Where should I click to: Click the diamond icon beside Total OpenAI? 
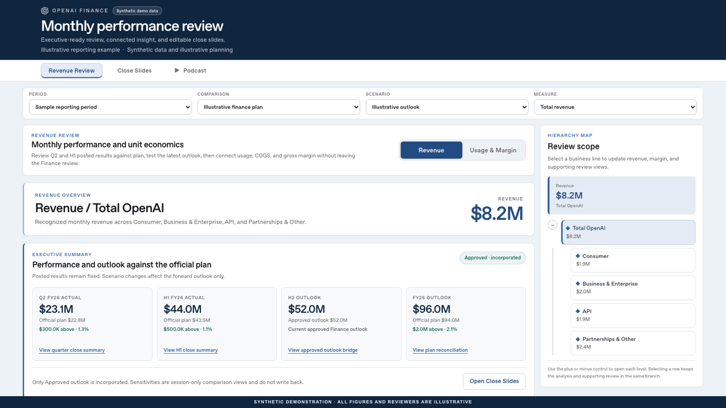pos(568,228)
